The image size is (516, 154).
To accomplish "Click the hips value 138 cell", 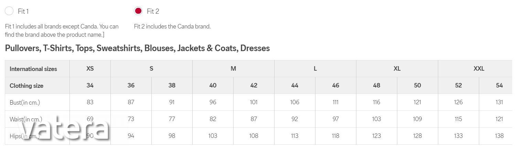I will 499,136.
